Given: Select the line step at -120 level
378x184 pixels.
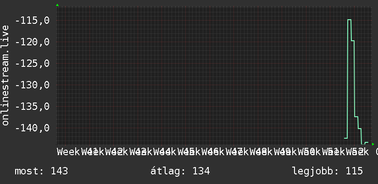Looking at the screenshot, I should 352,41.
